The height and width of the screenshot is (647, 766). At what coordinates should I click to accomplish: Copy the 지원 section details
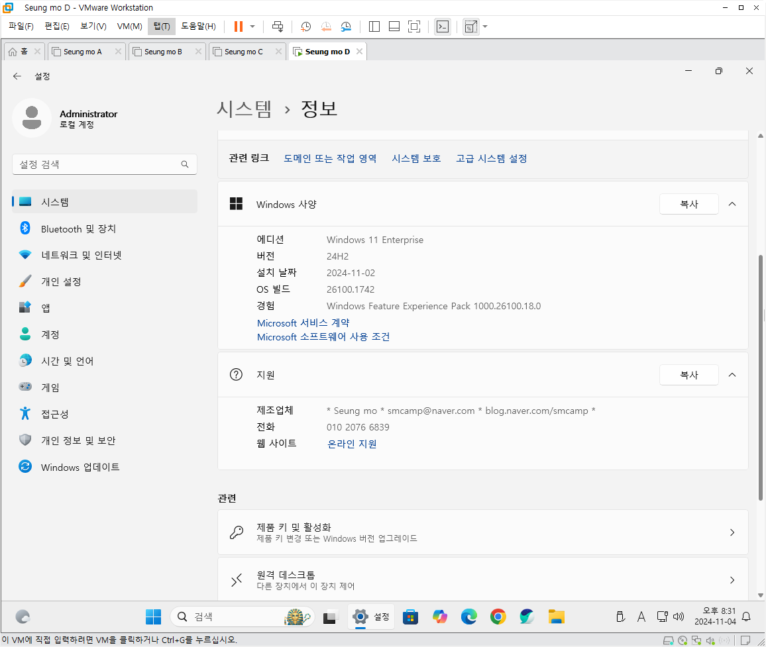click(689, 375)
